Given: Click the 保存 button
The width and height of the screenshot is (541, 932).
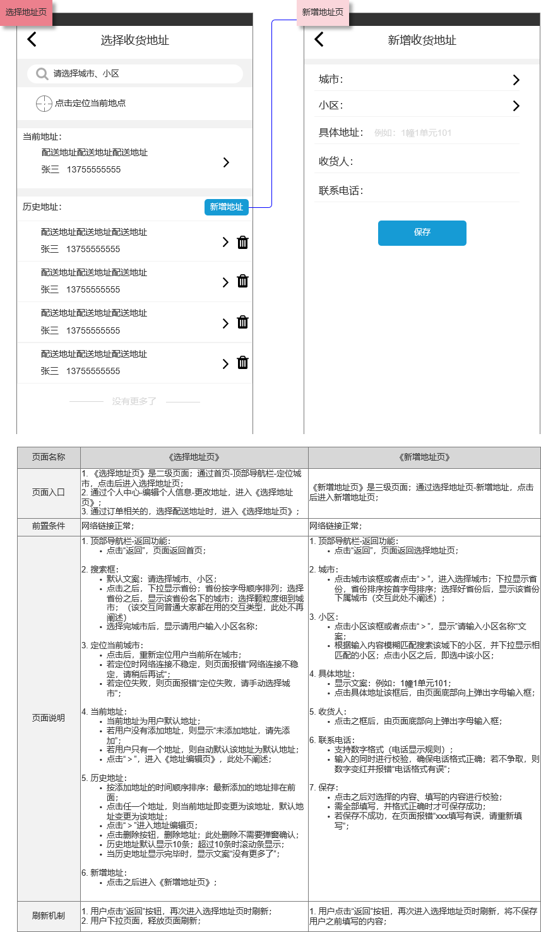Looking at the screenshot, I should [422, 233].
